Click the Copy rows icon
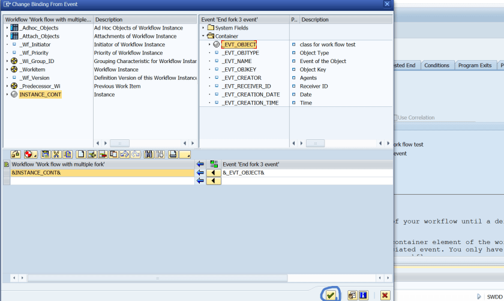504x301 pixels. pos(67,154)
